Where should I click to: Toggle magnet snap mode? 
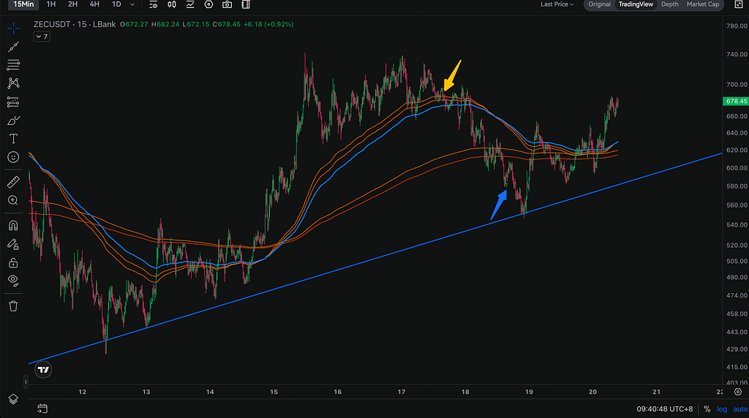[x=13, y=225]
